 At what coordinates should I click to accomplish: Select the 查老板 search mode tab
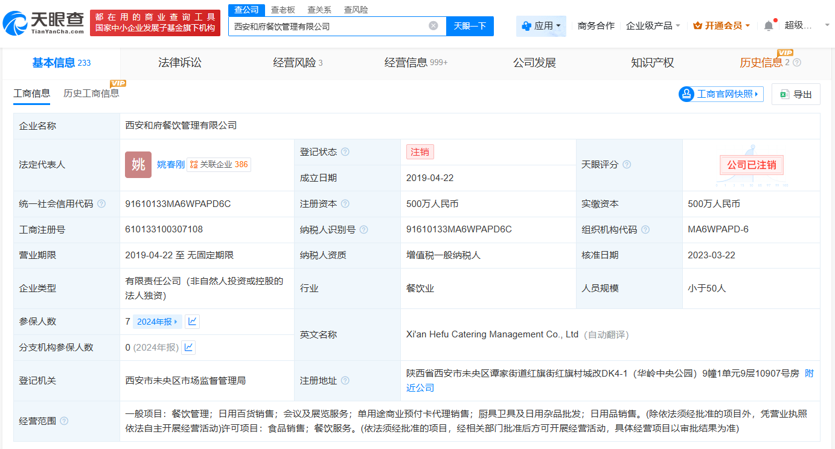click(283, 10)
